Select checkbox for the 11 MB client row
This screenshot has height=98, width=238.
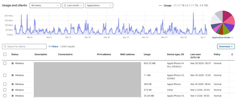pyautogui.click(x=5, y=75)
